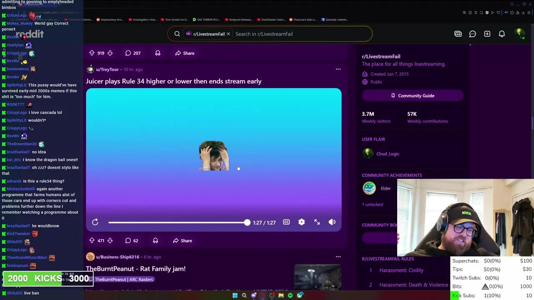
Task: Downvote the post with 919 points
Action: pyautogui.click(x=110, y=53)
